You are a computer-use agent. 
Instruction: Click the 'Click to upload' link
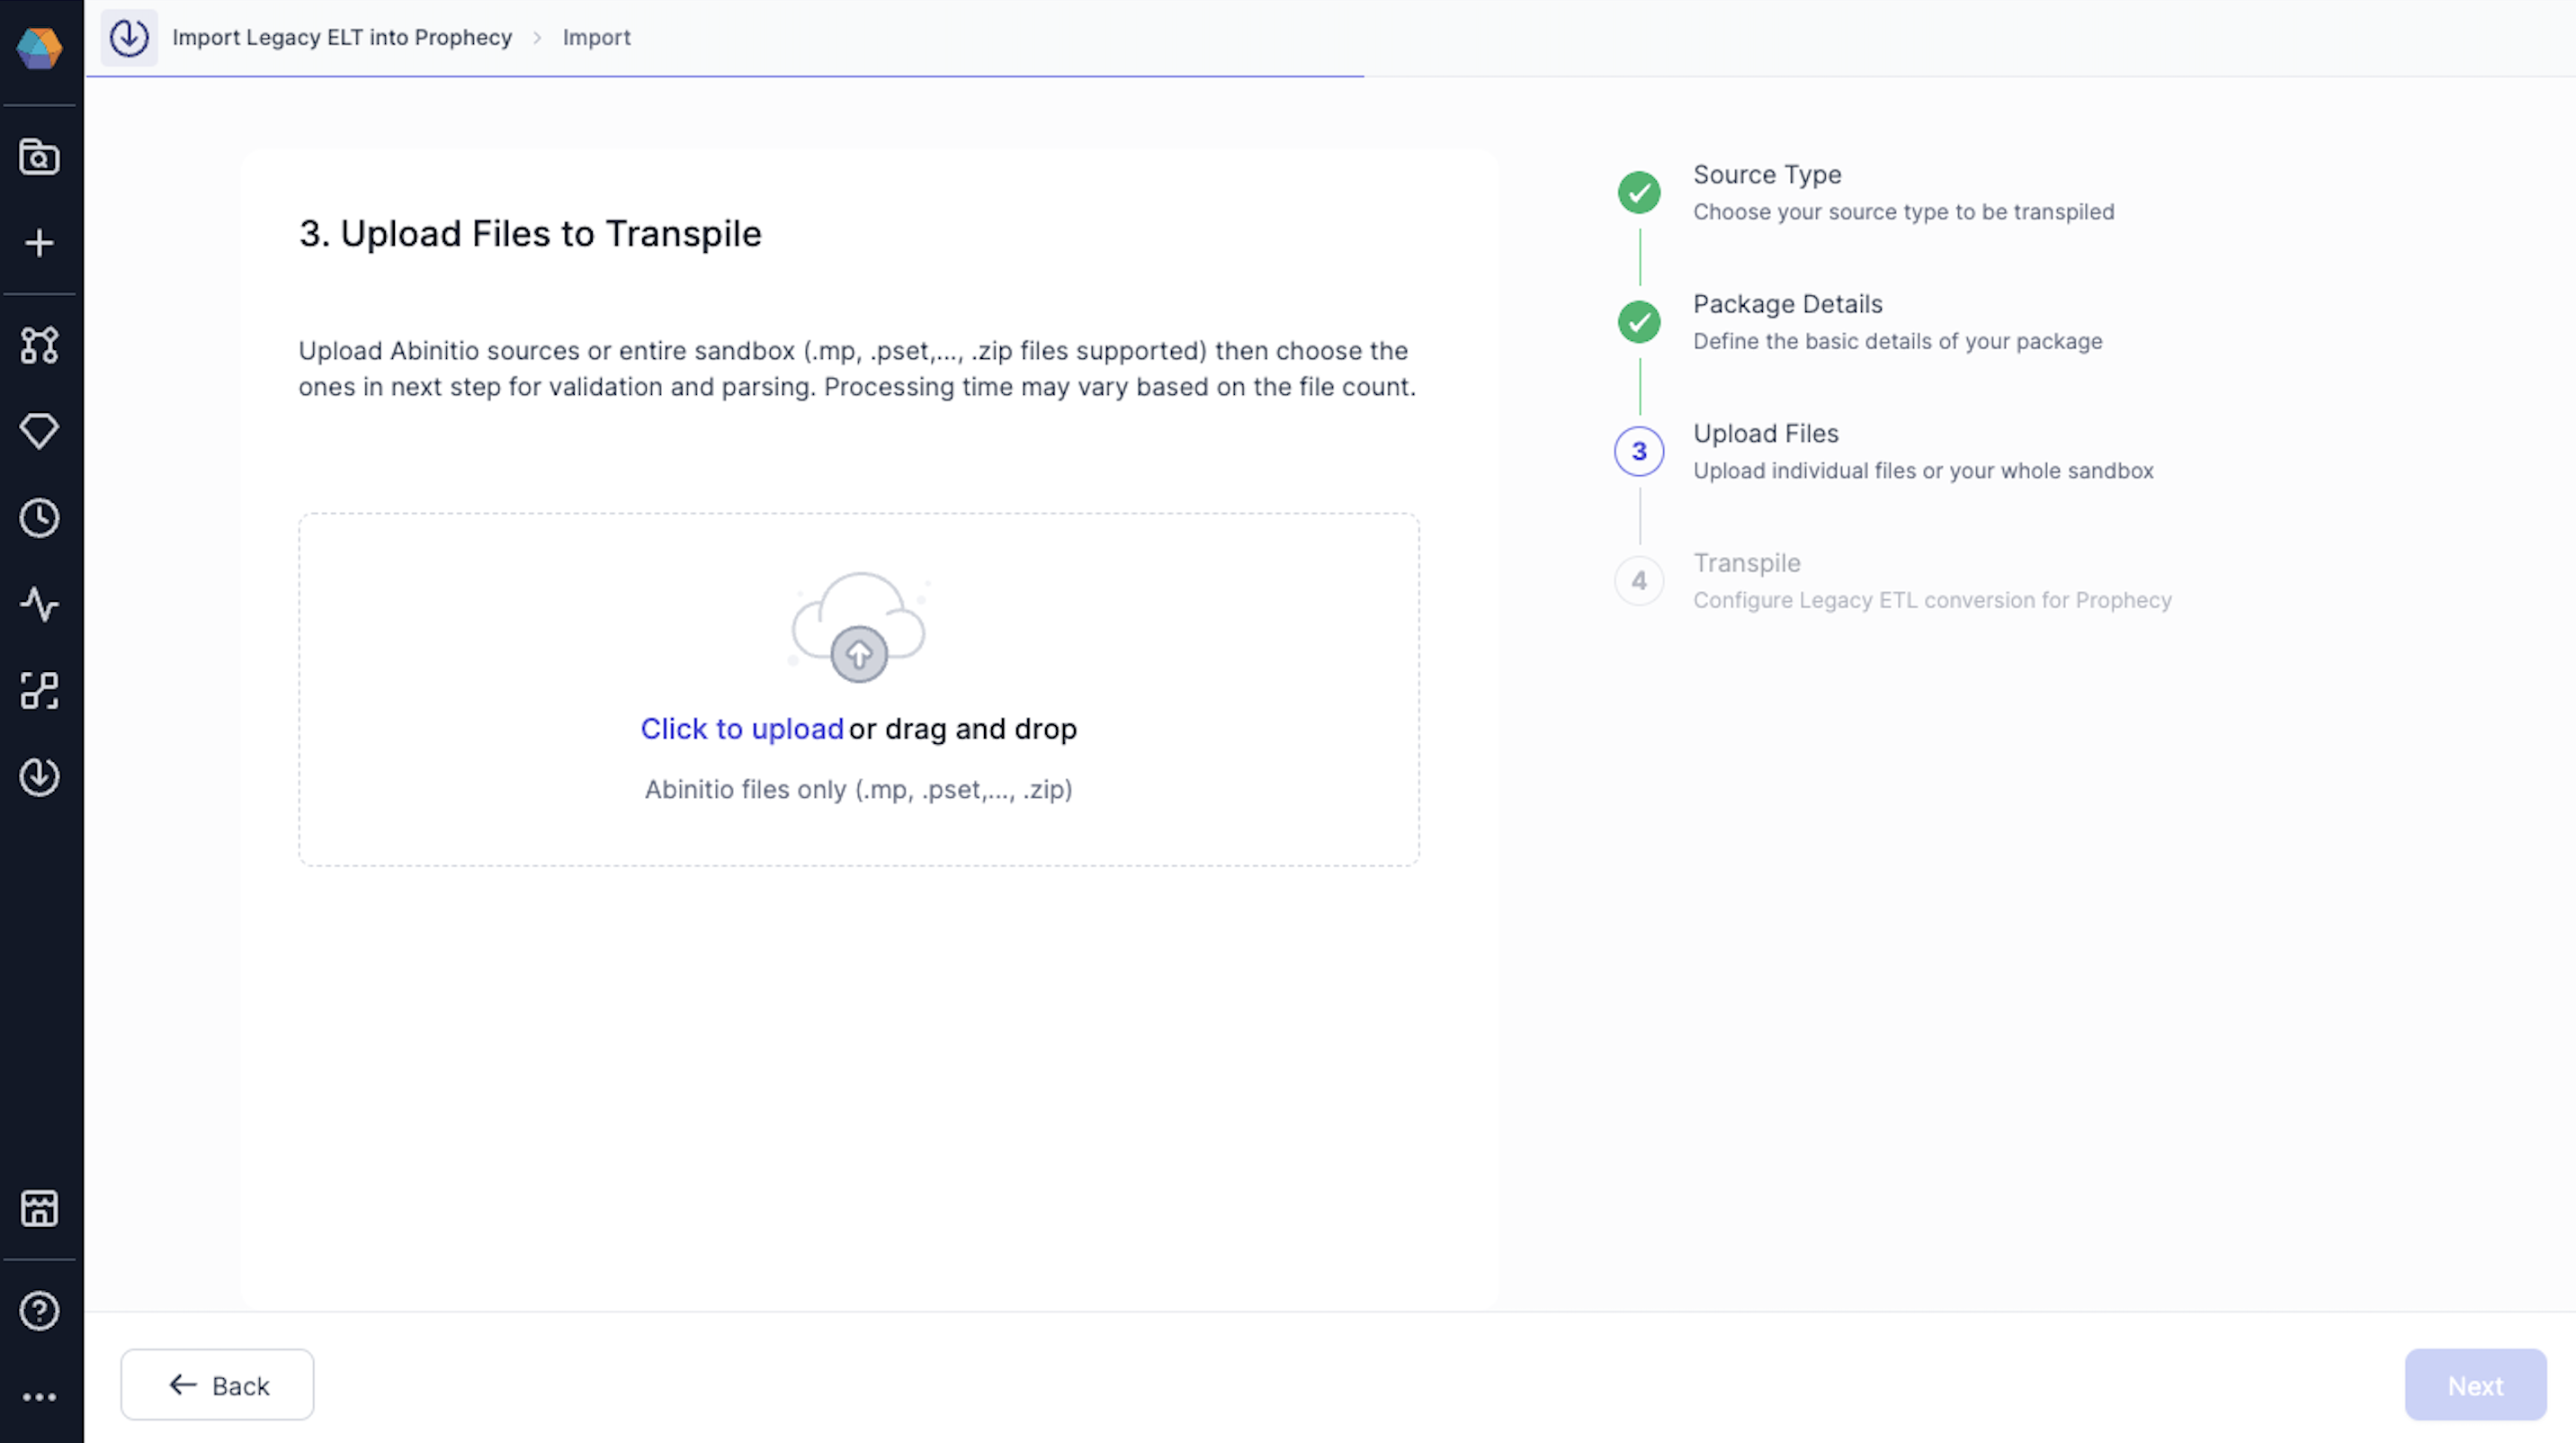(x=742, y=729)
